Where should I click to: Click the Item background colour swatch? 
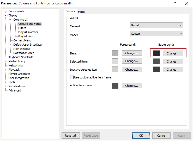(156, 53)
